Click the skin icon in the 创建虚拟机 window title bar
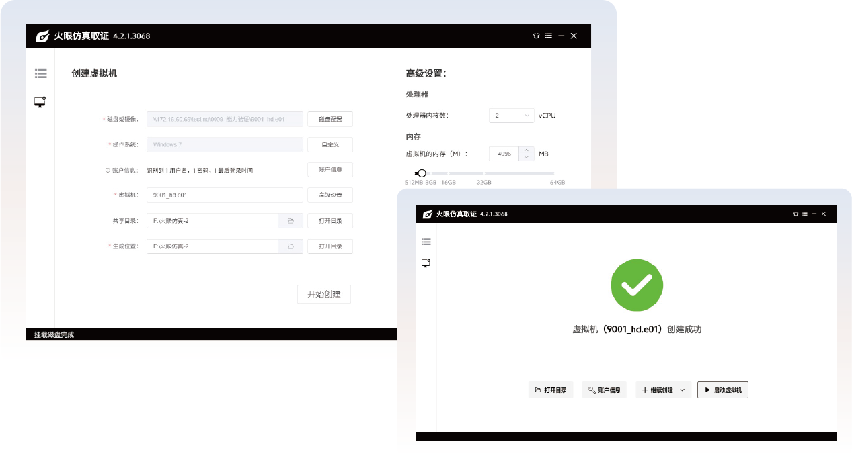 [536, 36]
